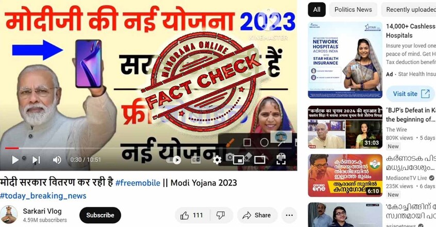
Task: Toggle closed captions on the player
Action: (x=196, y=160)
